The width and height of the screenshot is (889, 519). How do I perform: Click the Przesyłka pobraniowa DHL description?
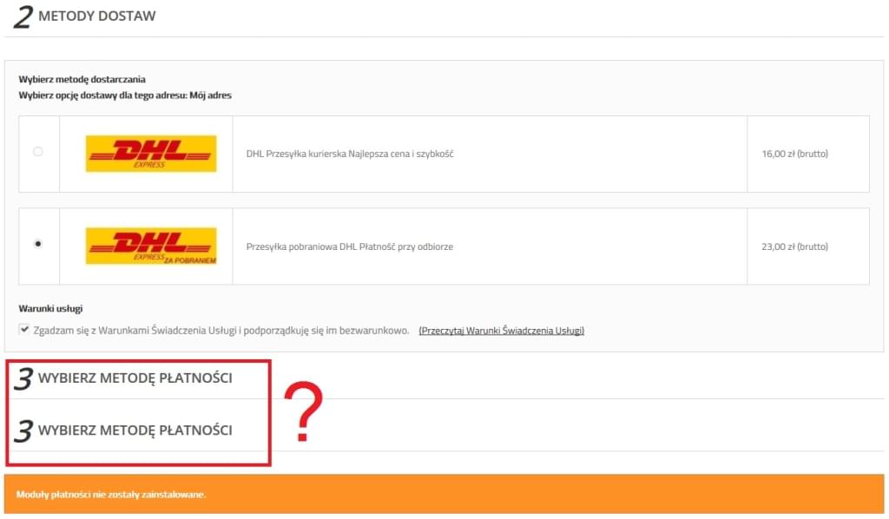click(x=350, y=246)
